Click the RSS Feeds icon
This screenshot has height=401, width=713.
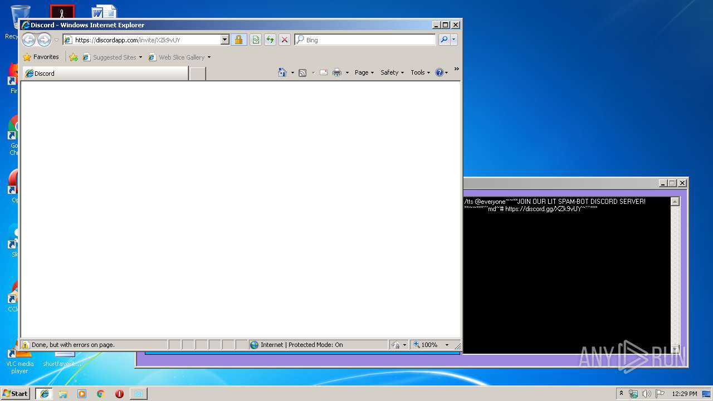coord(302,72)
